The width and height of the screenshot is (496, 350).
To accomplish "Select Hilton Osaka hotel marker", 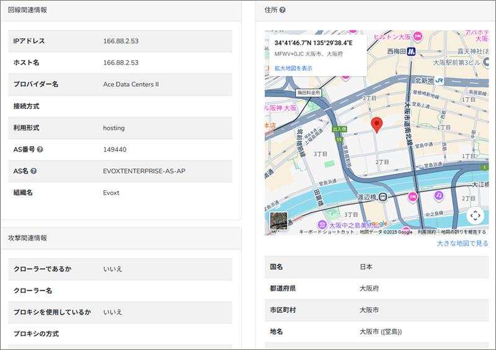I will (x=418, y=35).
